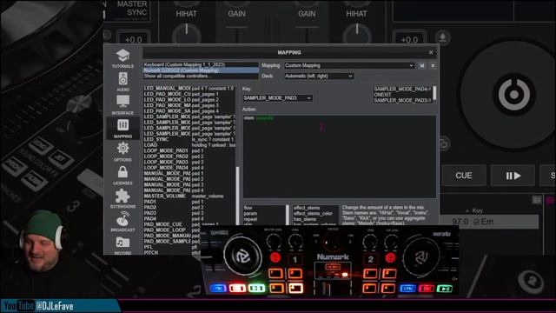The image size is (556, 313).
Task: Select the LOOP_MODE_PAD1 mapping row
Action: point(189,150)
